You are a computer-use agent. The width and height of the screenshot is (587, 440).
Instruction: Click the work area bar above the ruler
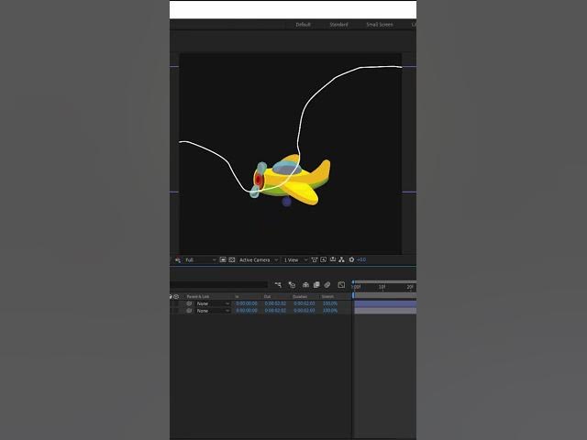[x=385, y=281]
